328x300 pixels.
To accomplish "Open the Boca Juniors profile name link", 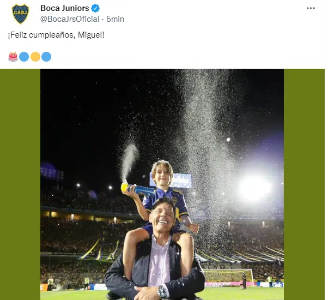I will point(65,8).
